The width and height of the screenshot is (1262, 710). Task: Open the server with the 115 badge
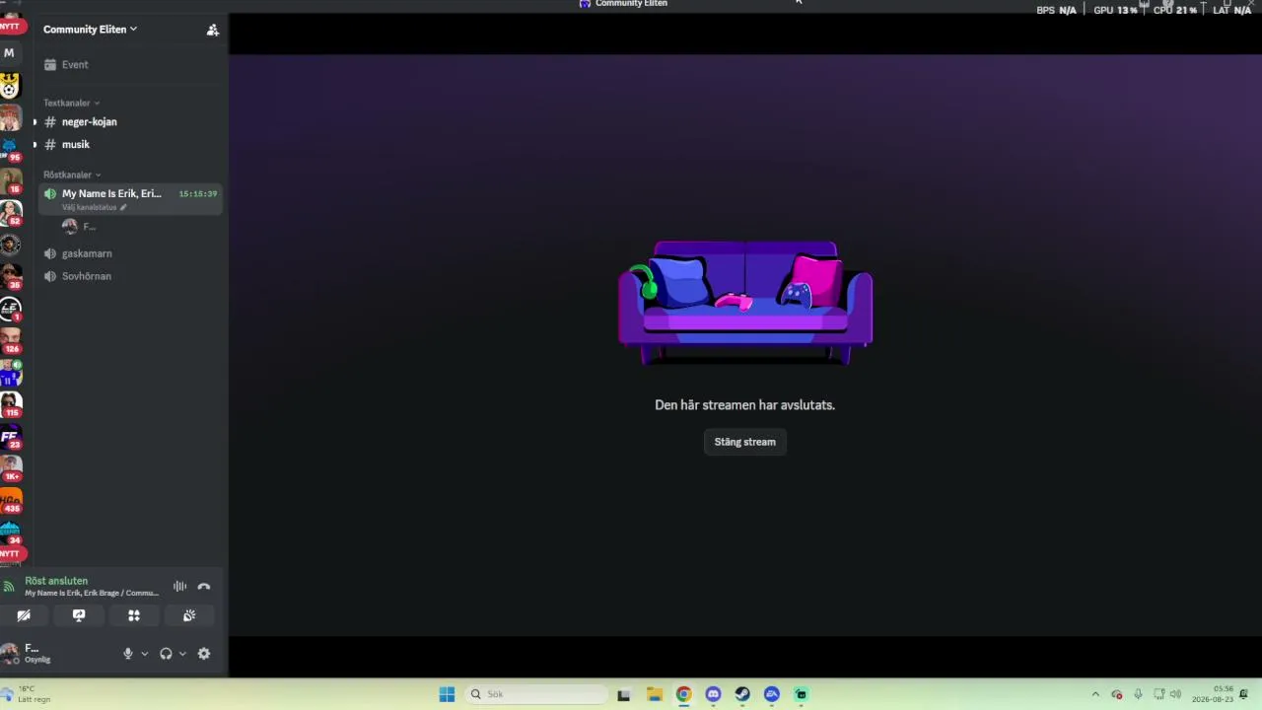(x=10, y=404)
